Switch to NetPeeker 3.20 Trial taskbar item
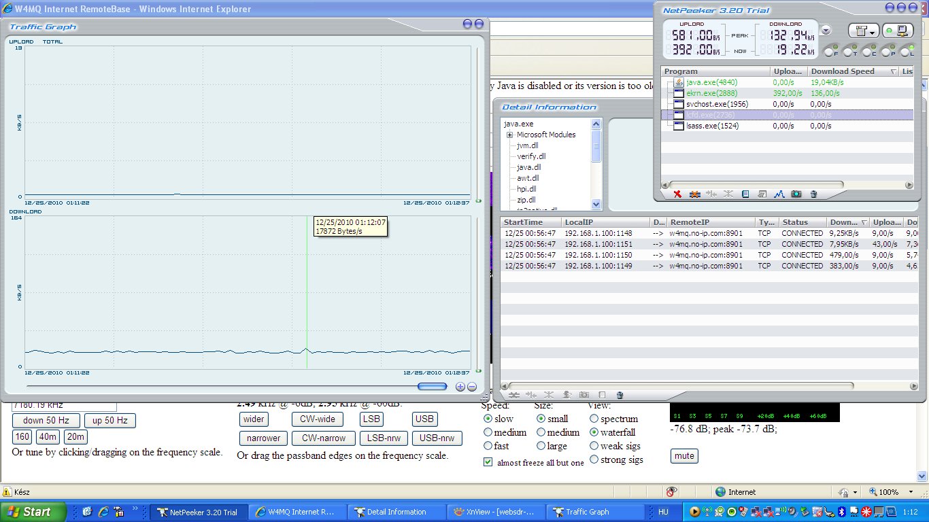Screen dimensions: 929x522 [197, 512]
